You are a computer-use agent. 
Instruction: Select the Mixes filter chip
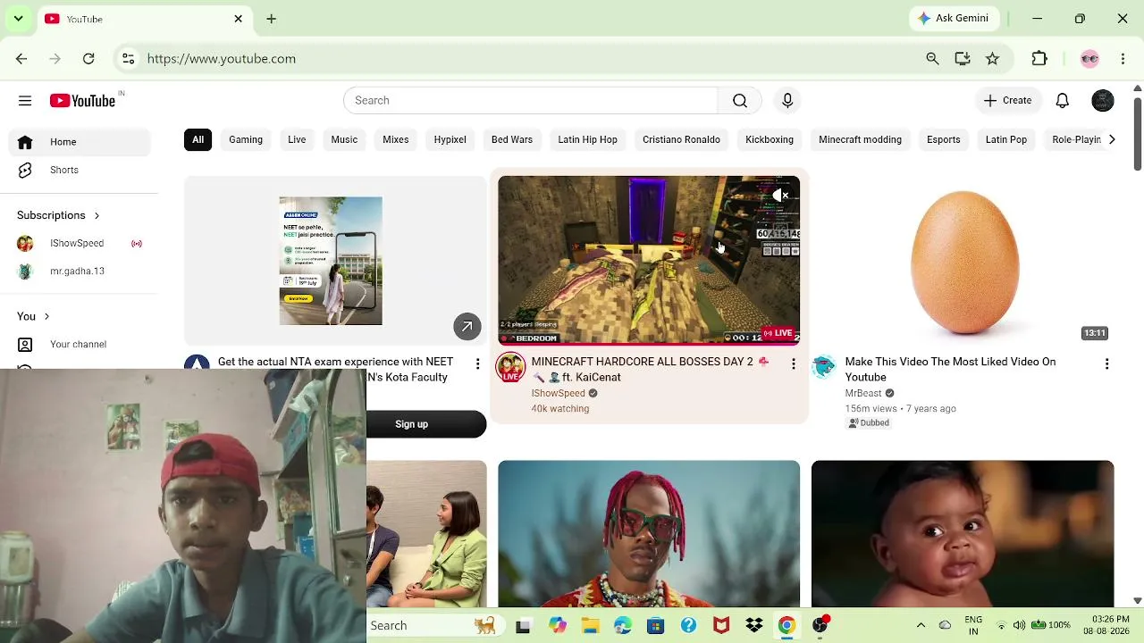[395, 140]
